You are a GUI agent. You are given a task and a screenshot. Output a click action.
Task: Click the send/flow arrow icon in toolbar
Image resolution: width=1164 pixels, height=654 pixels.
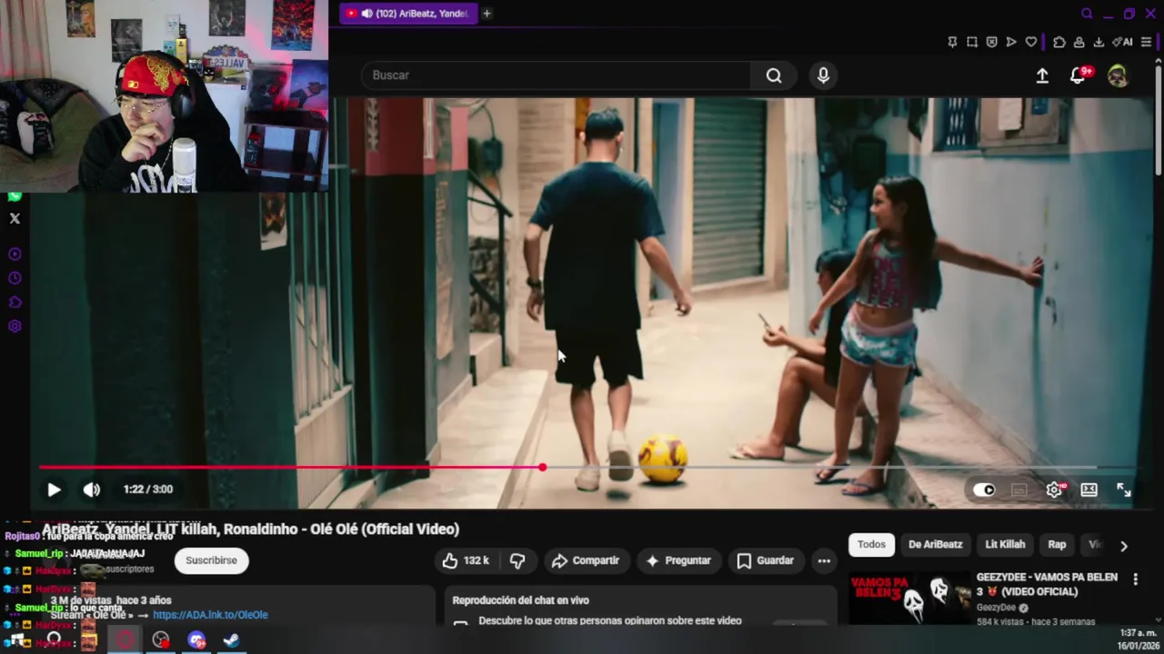click(x=1011, y=42)
